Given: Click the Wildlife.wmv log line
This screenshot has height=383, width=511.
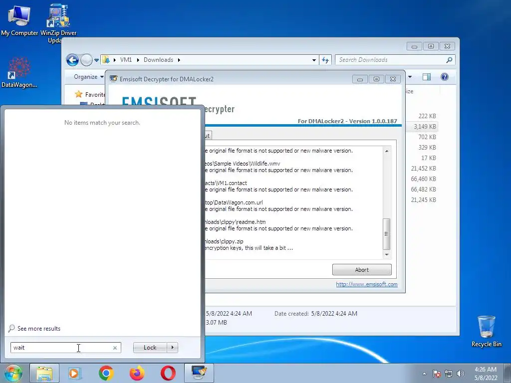Looking at the screenshot, I should click(242, 164).
